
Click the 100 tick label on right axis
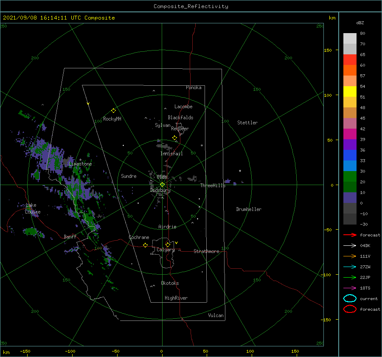[x=328, y=95]
